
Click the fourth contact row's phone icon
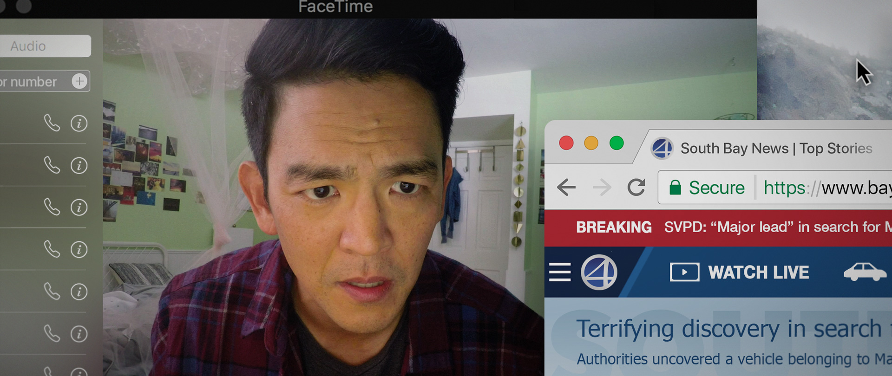click(52, 249)
